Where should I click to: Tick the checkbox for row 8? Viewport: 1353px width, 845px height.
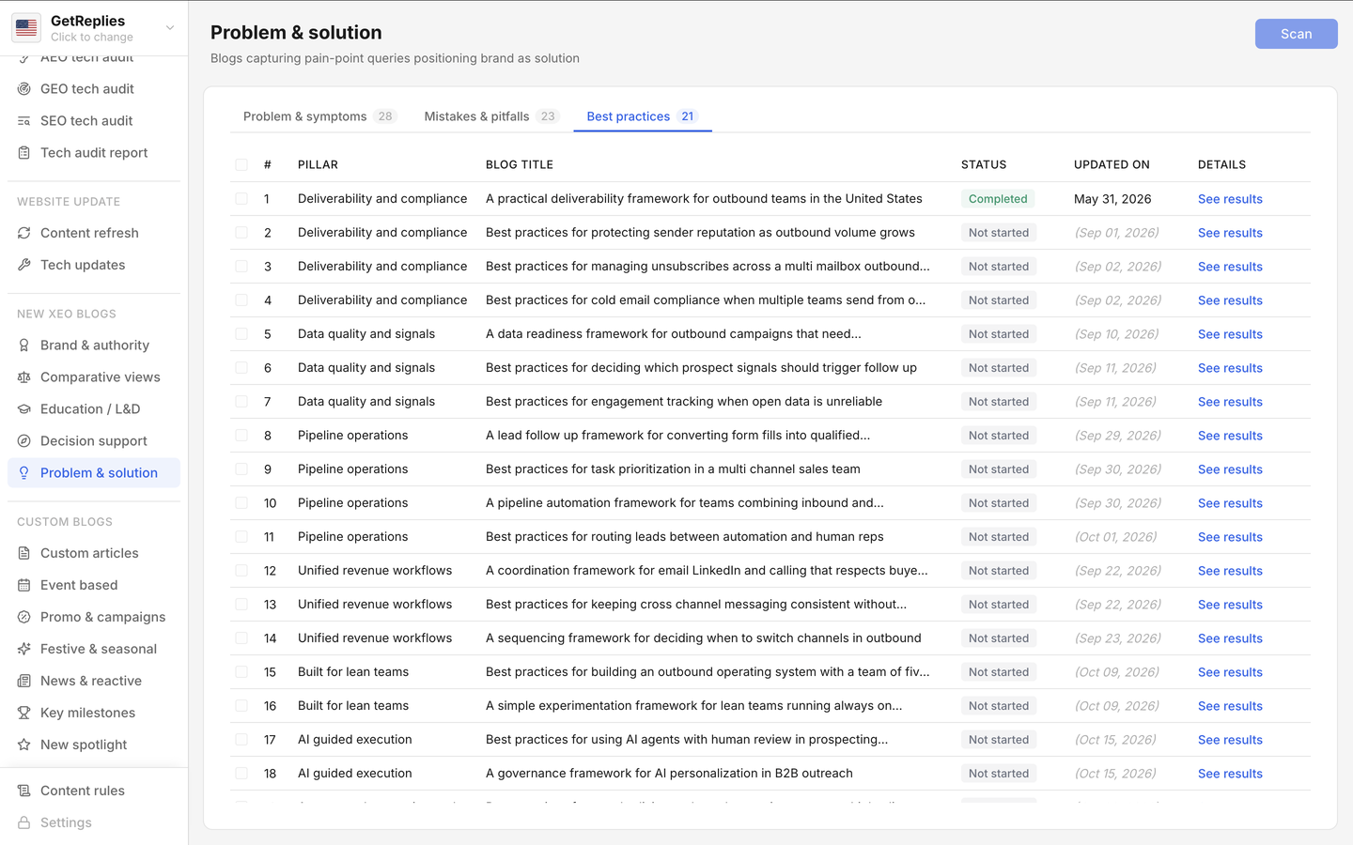(x=241, y=436)
